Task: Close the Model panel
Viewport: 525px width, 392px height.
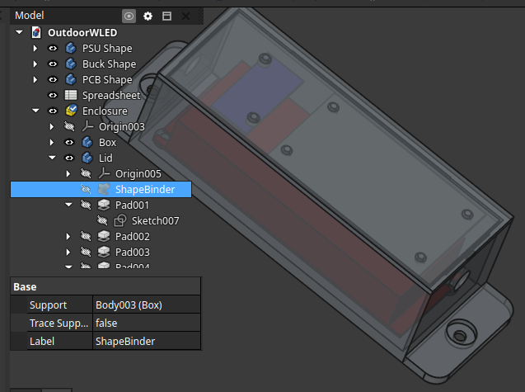Action: [x=185, y=16]
